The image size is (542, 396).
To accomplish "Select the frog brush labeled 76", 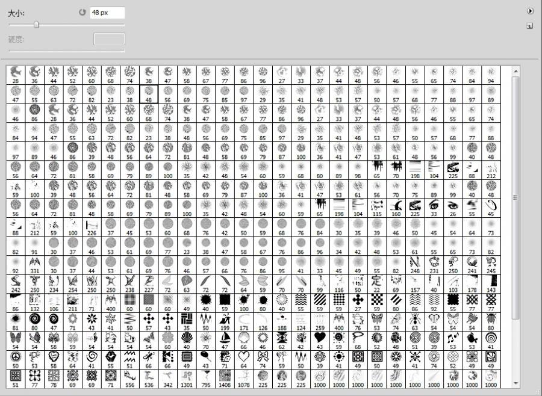I will (x=358, y=322).
